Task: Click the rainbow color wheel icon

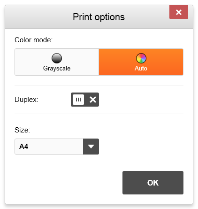Action: (x=141, y=58)
